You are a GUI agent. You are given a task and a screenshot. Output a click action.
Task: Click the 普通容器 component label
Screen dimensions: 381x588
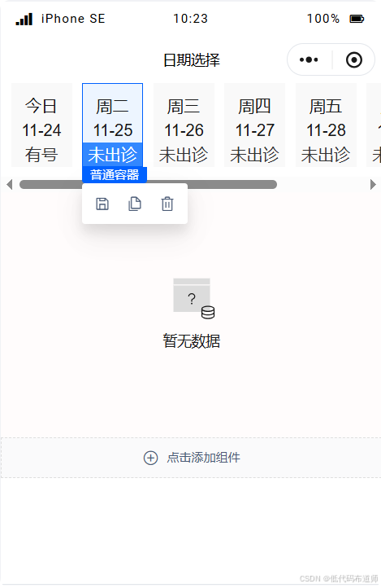115,175
